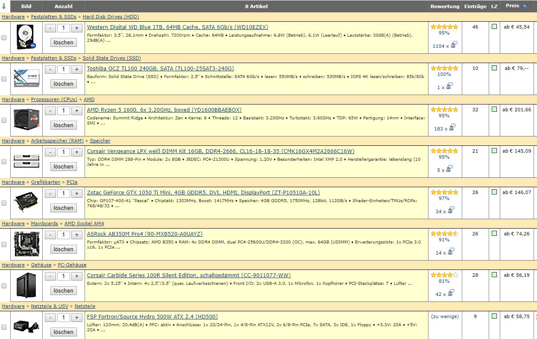The width and height of the screenshot is (537, 339).
Task: Increase quantity of Zotac GTX 1050 Ti
Action: pos(77,194)
